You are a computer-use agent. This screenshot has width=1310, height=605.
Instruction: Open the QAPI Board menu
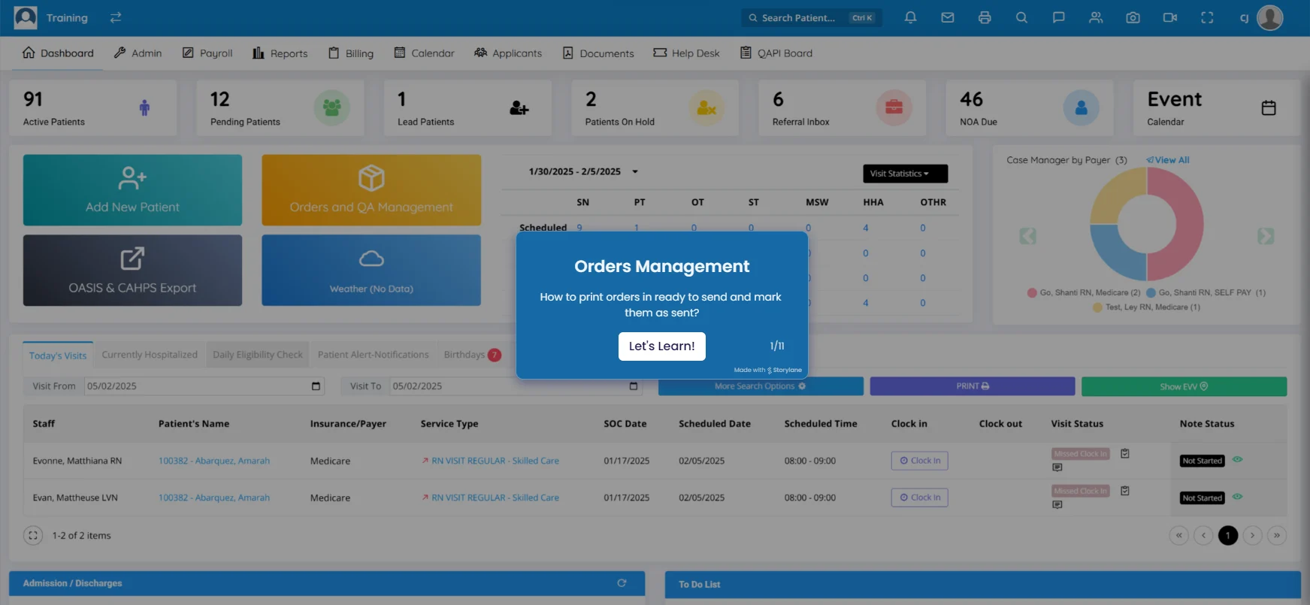point(776,53)
